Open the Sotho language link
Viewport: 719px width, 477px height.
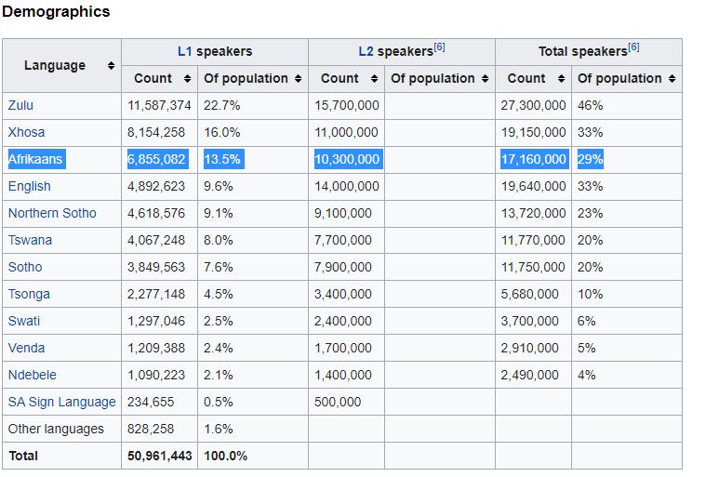coord(25,267)
